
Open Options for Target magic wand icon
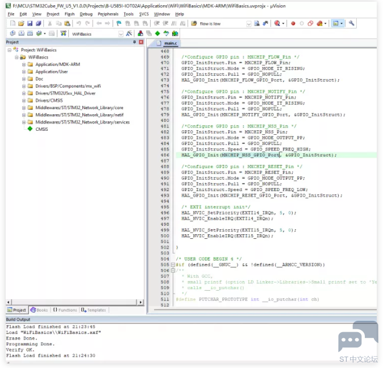129,34
